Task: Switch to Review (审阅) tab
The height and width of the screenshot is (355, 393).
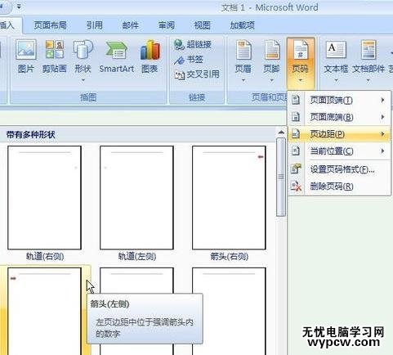Action: 167,25
